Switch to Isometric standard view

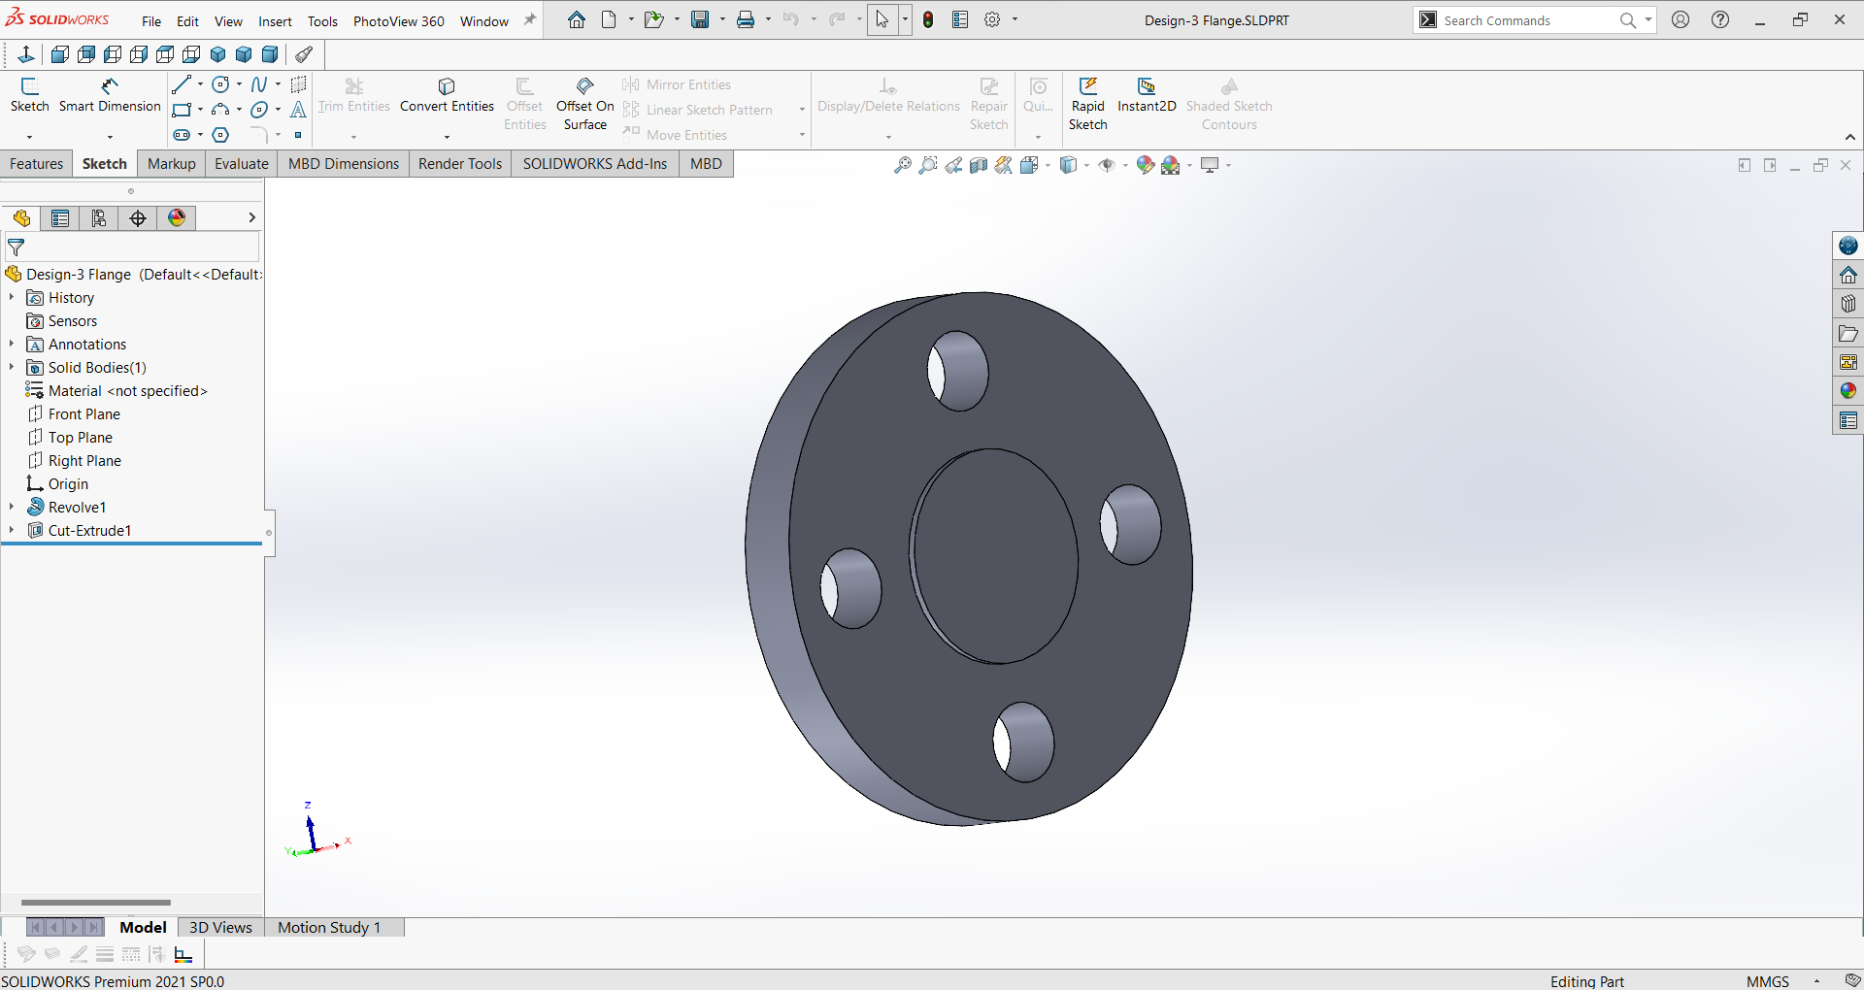click(x=217, y=54)
